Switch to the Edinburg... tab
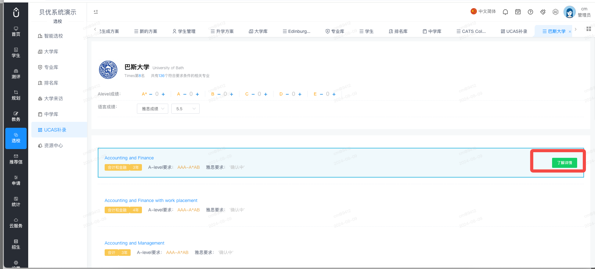This screenshot has width=595, height=269. coord(296,31)
